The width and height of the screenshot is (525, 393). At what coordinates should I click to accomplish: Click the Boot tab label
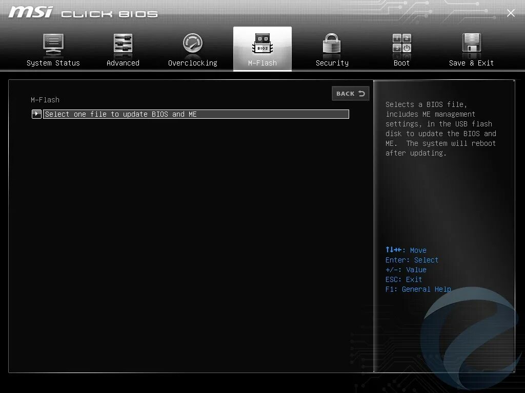(402, 63)
